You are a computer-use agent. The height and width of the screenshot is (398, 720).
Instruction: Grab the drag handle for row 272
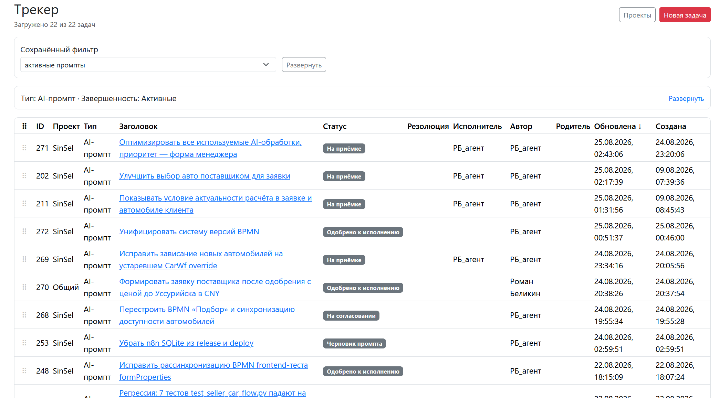coord(24,232)
